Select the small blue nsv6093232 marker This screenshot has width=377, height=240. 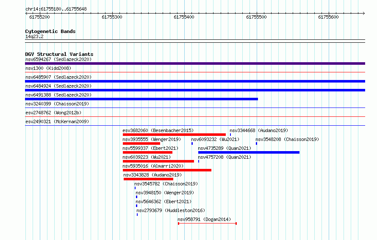pyautogui.click(x=192, y=143)
